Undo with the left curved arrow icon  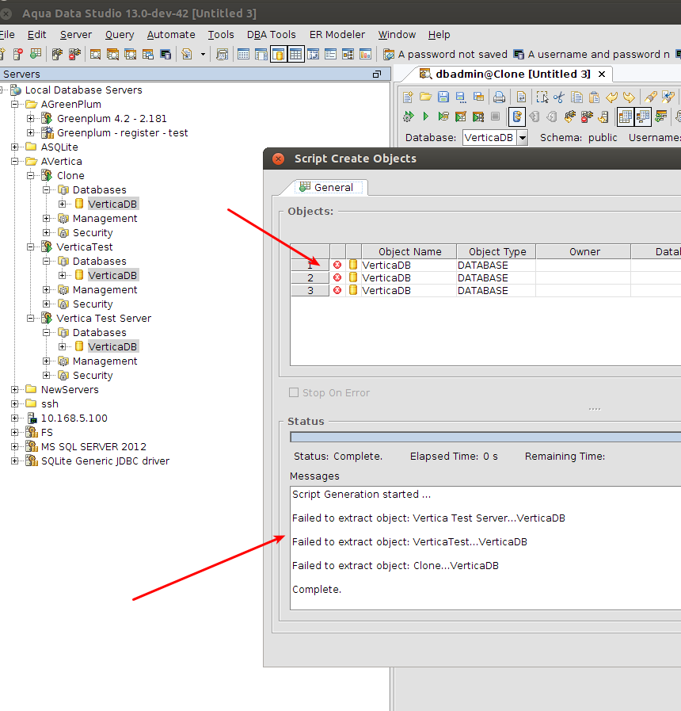tap(611, 97)
